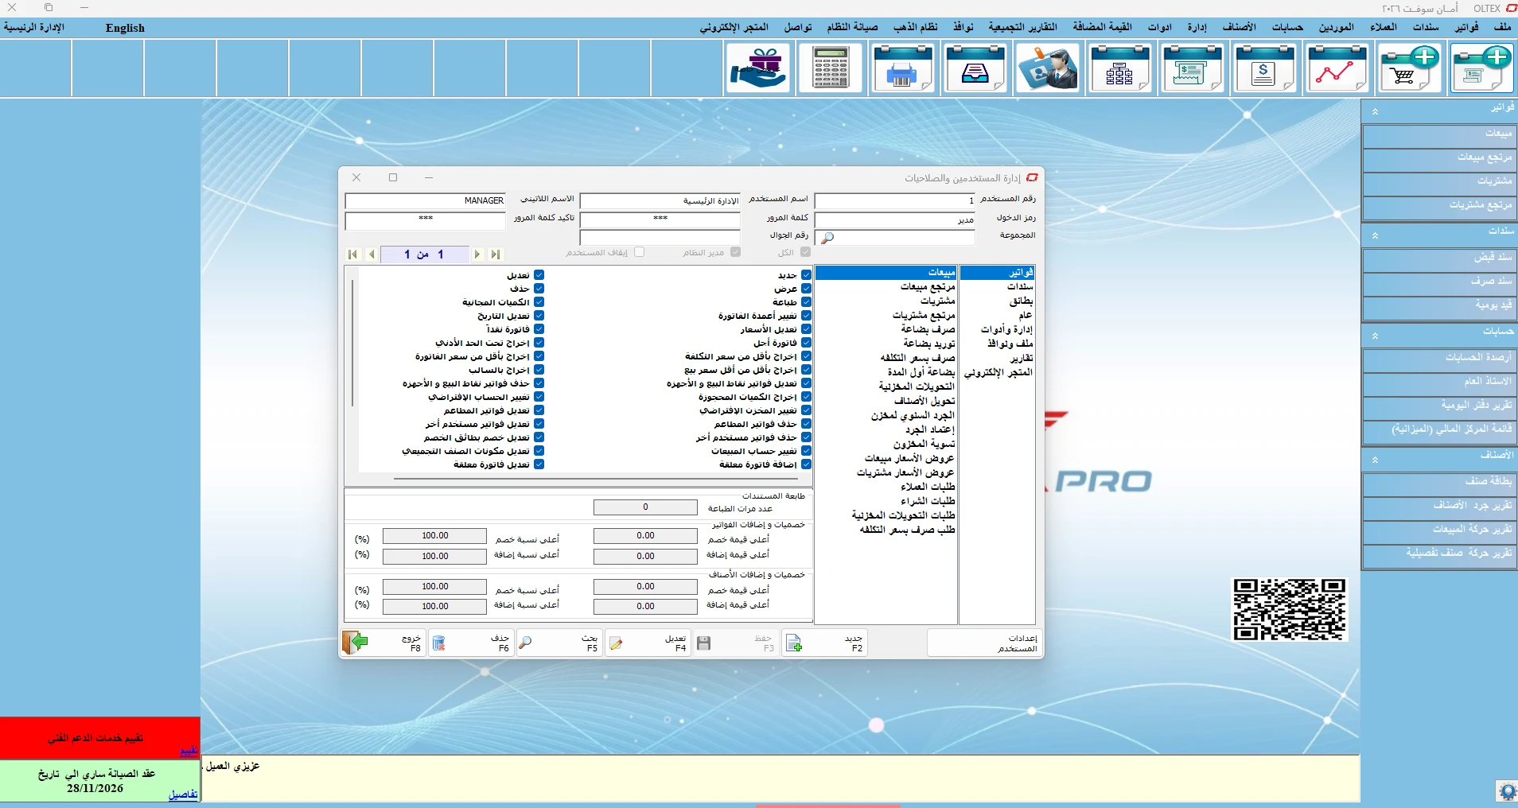The image size is (1518, 808).
Task: Open the line chart report toolbar icon
Action: (x=1337, y=68)
